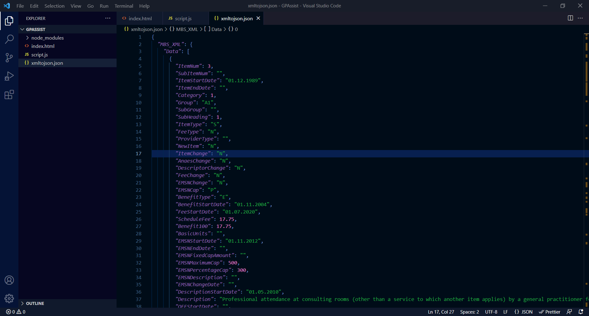
Task: Click the Prettier status bar item
Action: click(549, 312)
